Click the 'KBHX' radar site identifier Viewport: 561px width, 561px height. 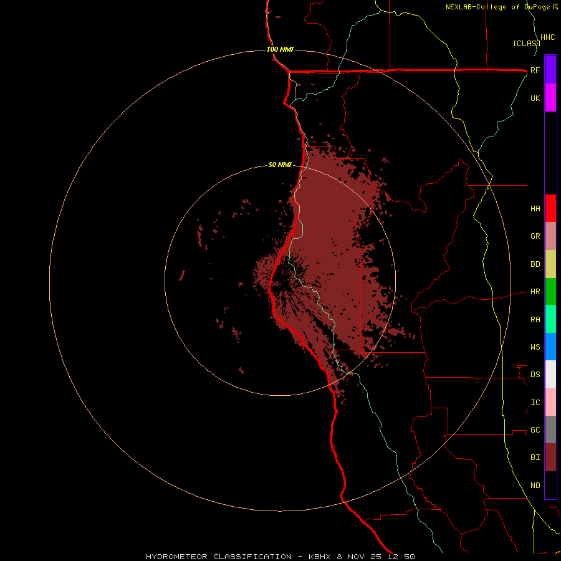tap(320, 557)
